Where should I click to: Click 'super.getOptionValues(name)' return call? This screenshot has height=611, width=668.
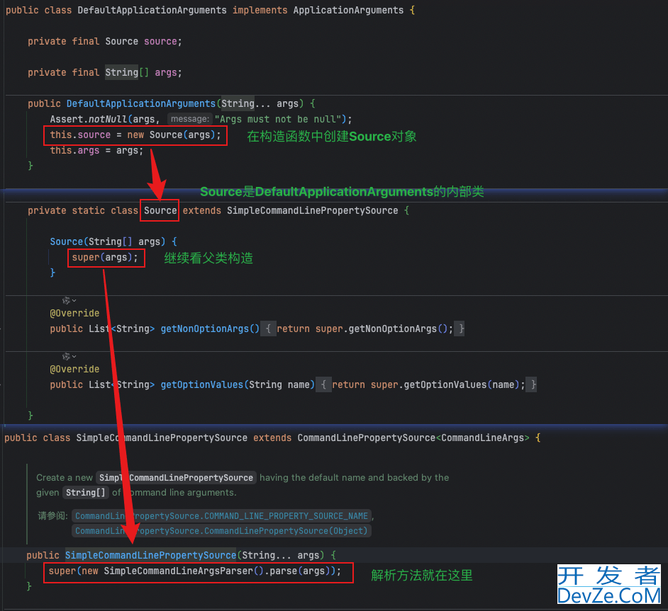click(445, 385)
